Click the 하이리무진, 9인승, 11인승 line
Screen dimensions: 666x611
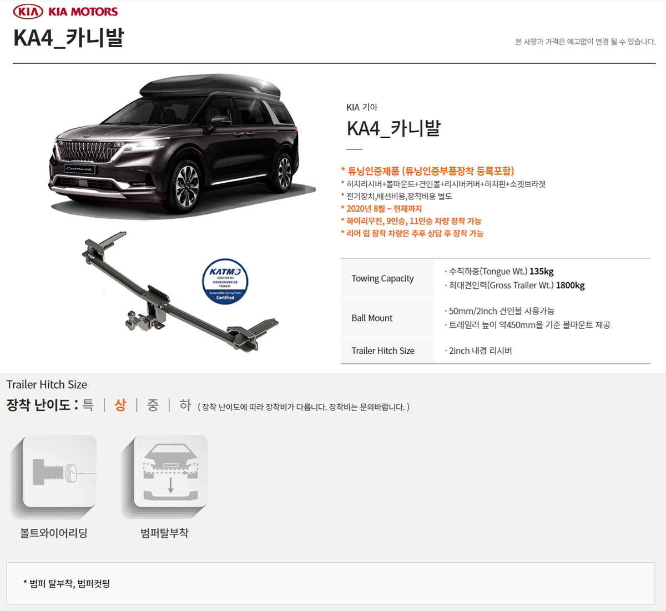411,221
